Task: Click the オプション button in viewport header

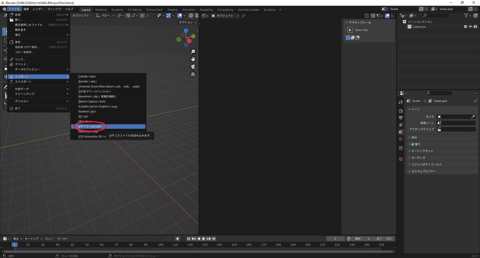Action: click(188, 22)
